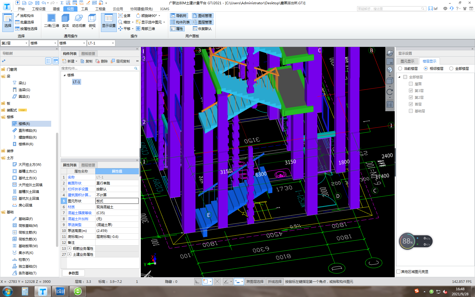Open 显示选中图元 dropdown arrow
The height and width of the screenshot is (297, 475).
[164, 22]
